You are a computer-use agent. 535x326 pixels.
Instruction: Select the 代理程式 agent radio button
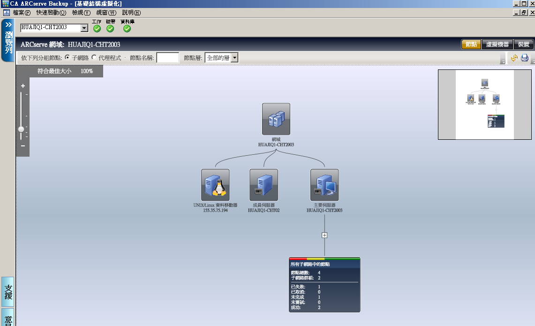[94, 58]
